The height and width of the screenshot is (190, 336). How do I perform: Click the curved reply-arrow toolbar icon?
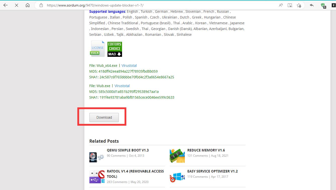click(312, 5)
